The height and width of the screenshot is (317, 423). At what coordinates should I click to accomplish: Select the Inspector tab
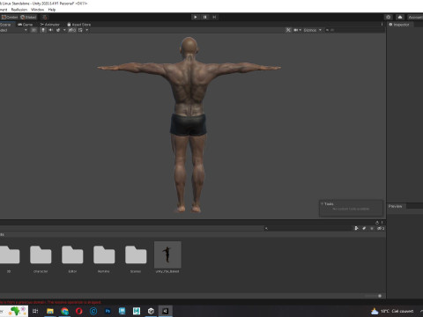coord(399,25)
